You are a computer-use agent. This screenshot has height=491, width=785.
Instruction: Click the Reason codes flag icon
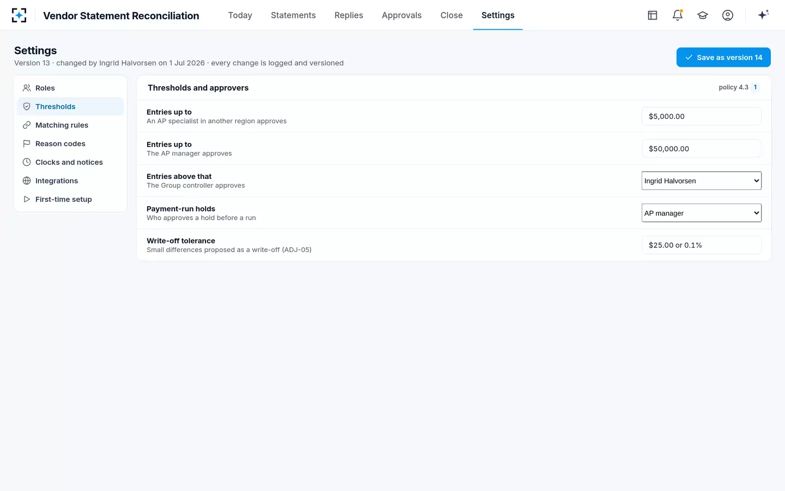(x=27, y=143)
